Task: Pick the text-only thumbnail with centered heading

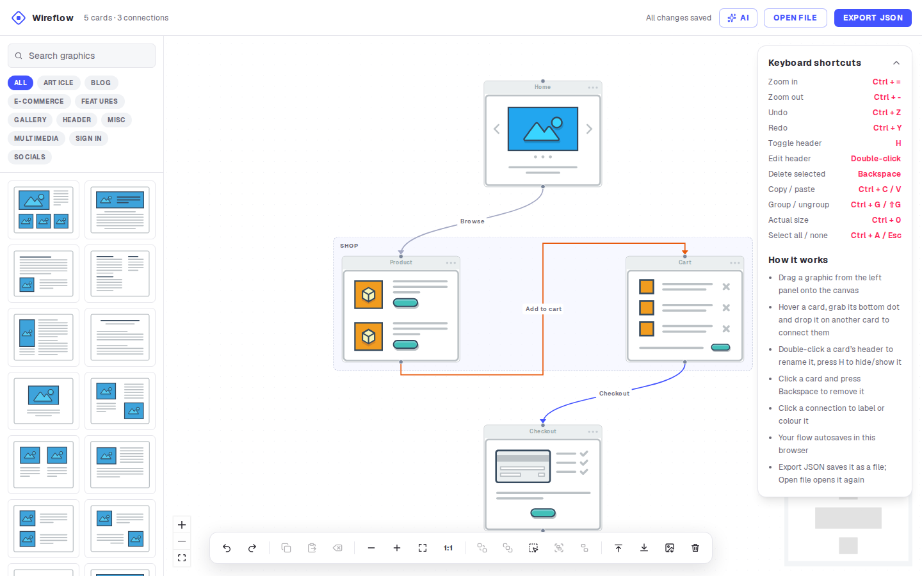Action: tap(120, 337)
